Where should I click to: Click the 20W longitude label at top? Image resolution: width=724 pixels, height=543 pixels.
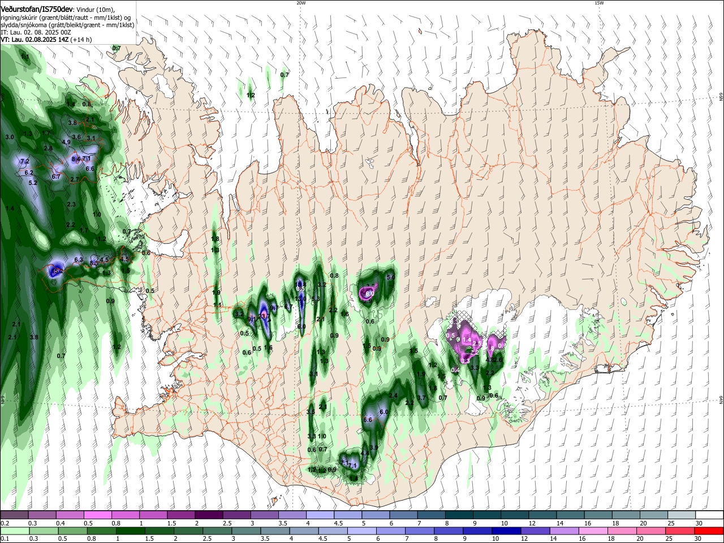[301, 3]
